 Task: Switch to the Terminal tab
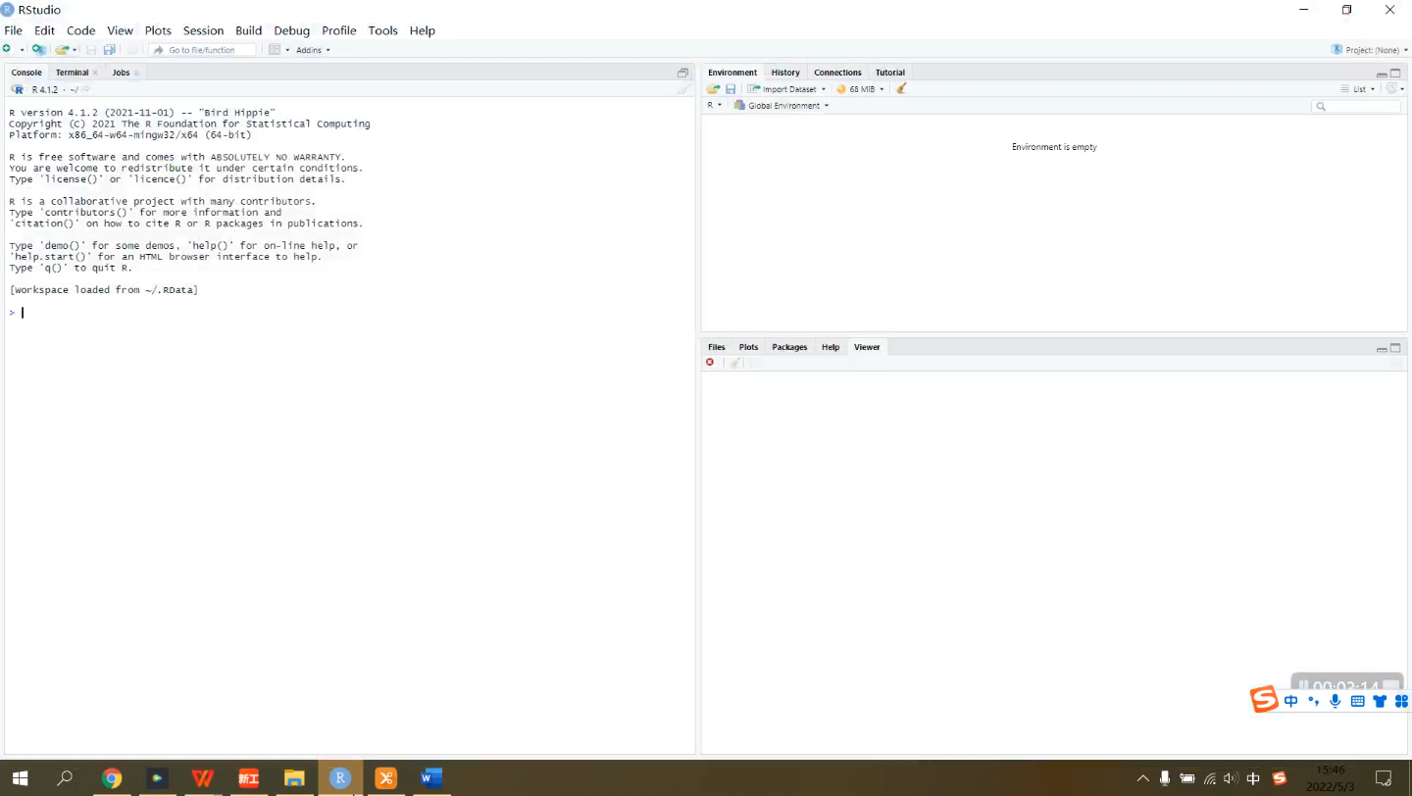point(72,73)
